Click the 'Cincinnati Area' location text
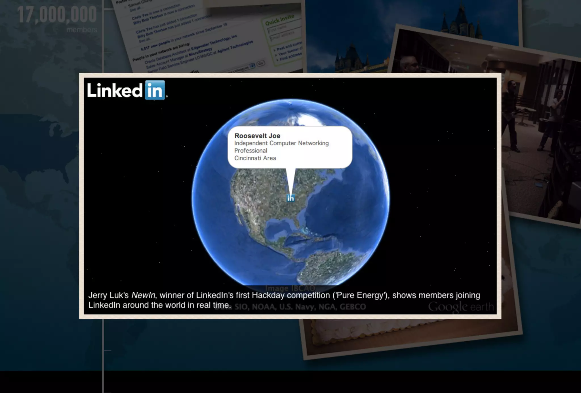Image resolution: width=581 pixels, height=393 pixels. [255, 158]
